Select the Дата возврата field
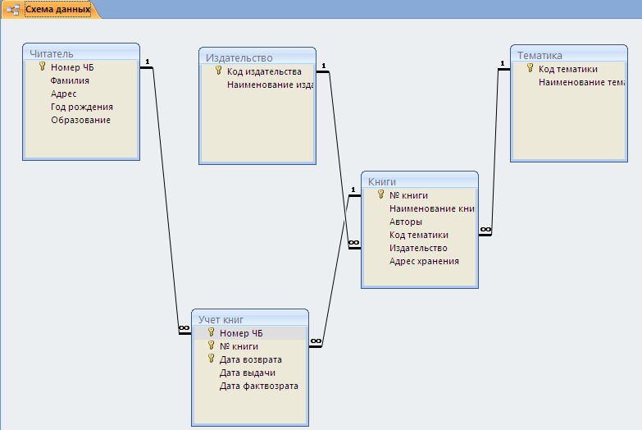Screen dimensions: 642x430 point(250,359)
